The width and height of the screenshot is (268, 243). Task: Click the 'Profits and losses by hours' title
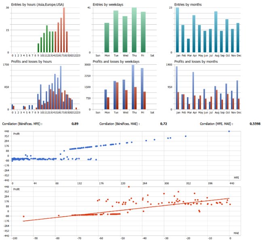pyautogui.click(x=32, y=62)
